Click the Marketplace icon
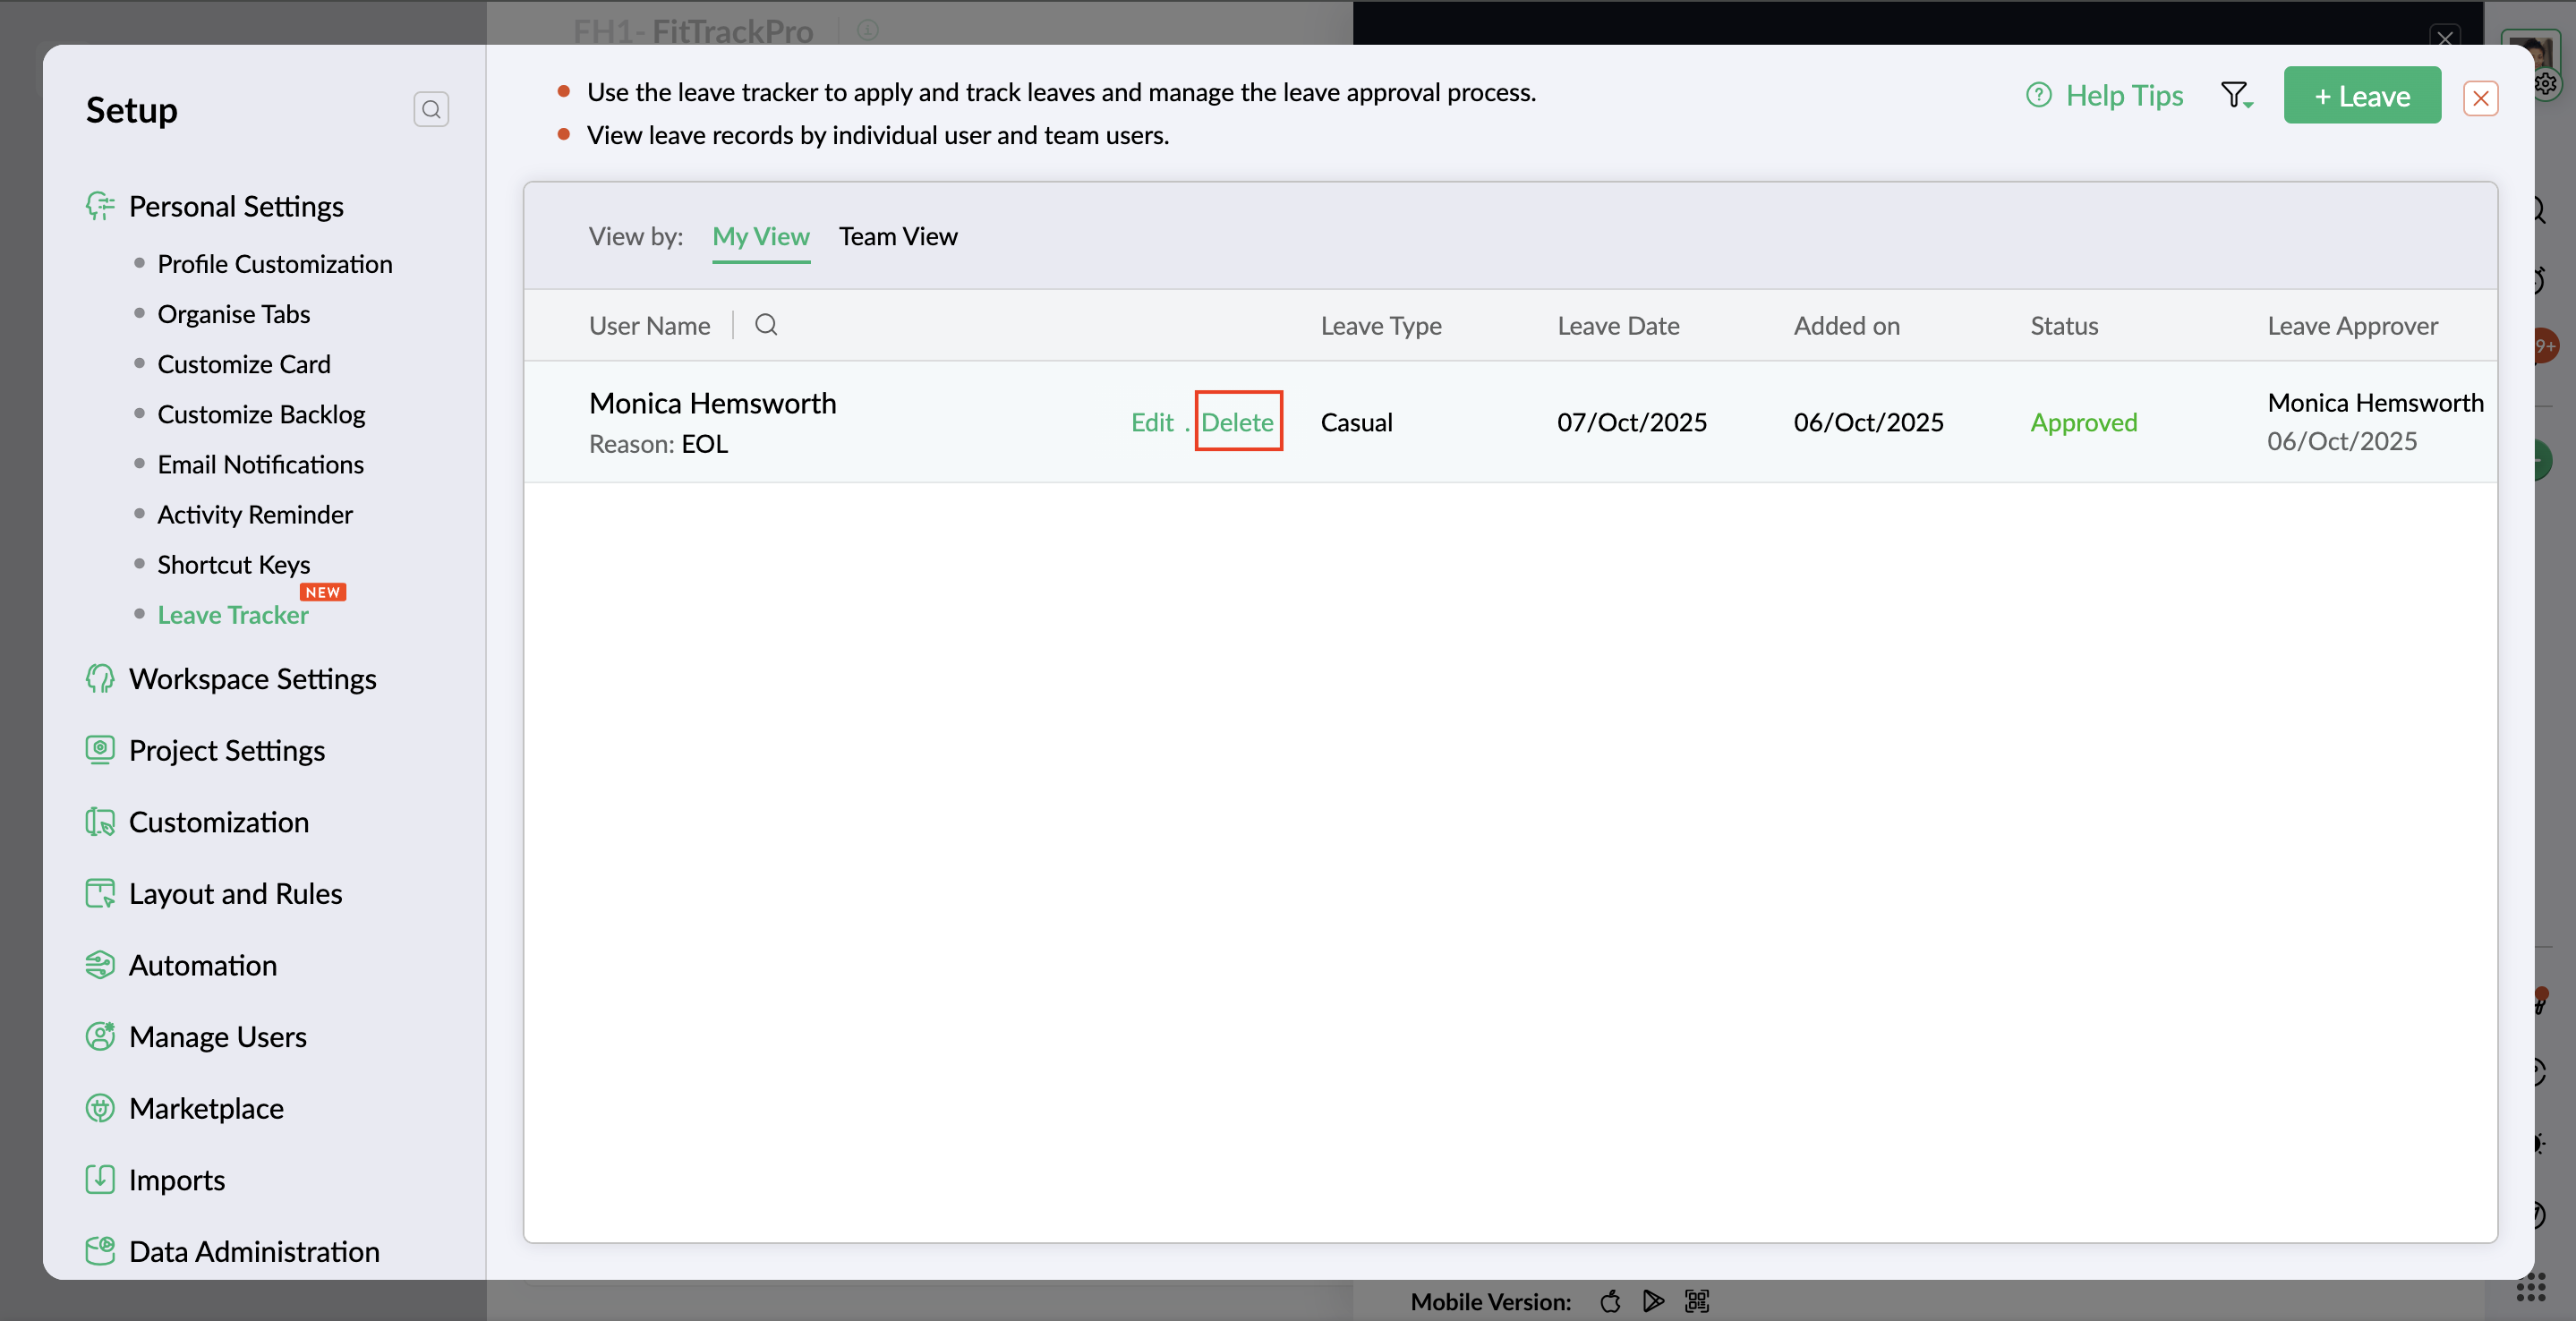Screen dimensions: 2576x1321 click(100, 1108)
